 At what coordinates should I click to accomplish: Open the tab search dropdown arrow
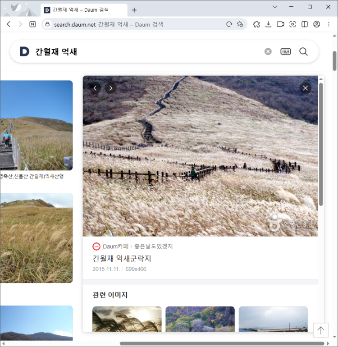coord(275,7)
